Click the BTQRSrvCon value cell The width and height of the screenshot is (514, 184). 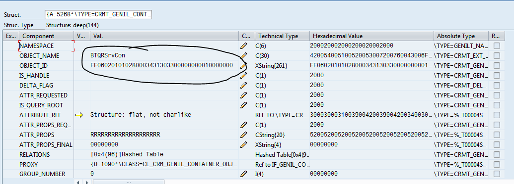[x=164, y=56]
